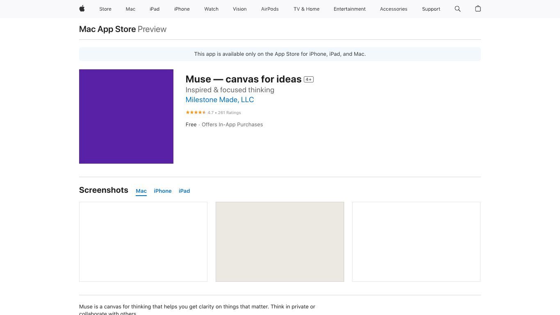Image resolution: width=560 pixels, height=315 pixels.
Task: Click the "Muse is a canvas" description text
Action: [x=197, y=310]
